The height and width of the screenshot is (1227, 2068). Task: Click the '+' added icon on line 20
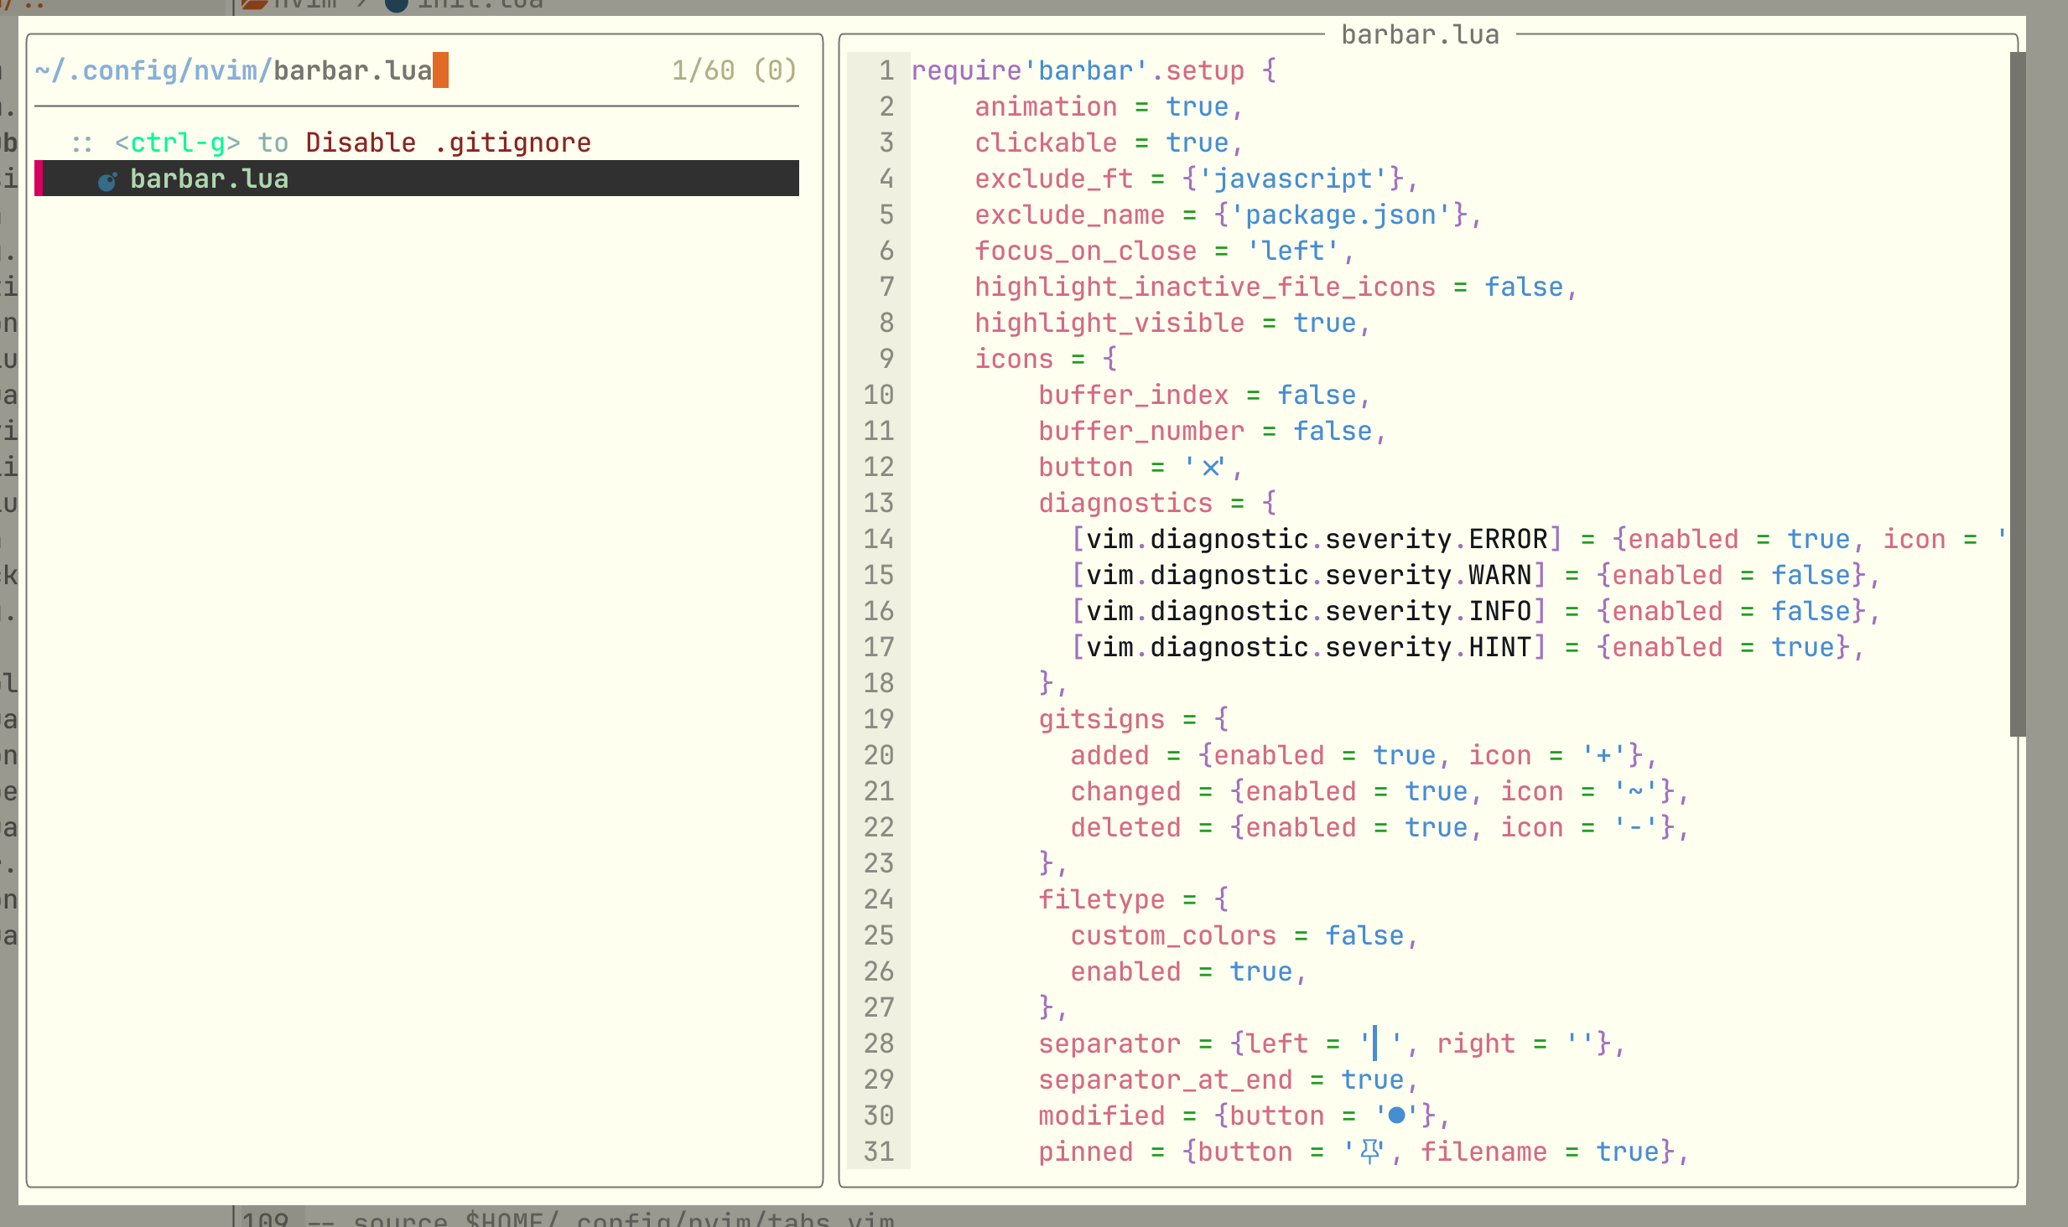(1604, 755)
